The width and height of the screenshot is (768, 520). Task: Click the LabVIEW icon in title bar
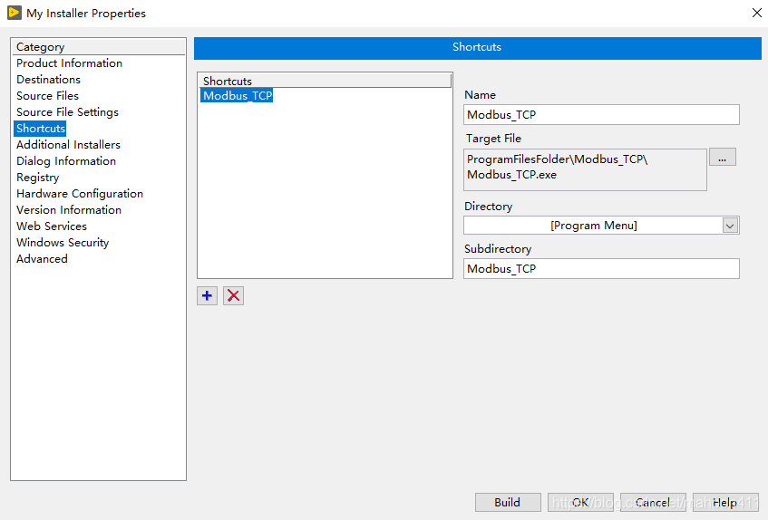point(15,13)
